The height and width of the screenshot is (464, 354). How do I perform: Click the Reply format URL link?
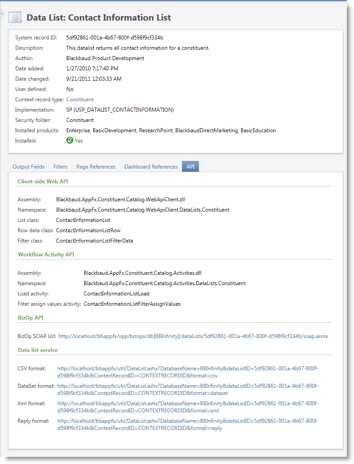point(188,425)
